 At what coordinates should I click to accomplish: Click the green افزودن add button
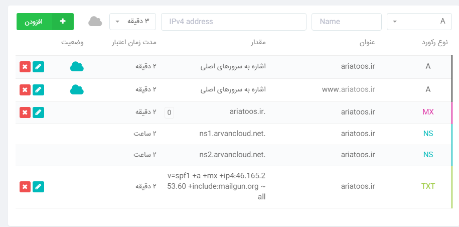[45, 22]
